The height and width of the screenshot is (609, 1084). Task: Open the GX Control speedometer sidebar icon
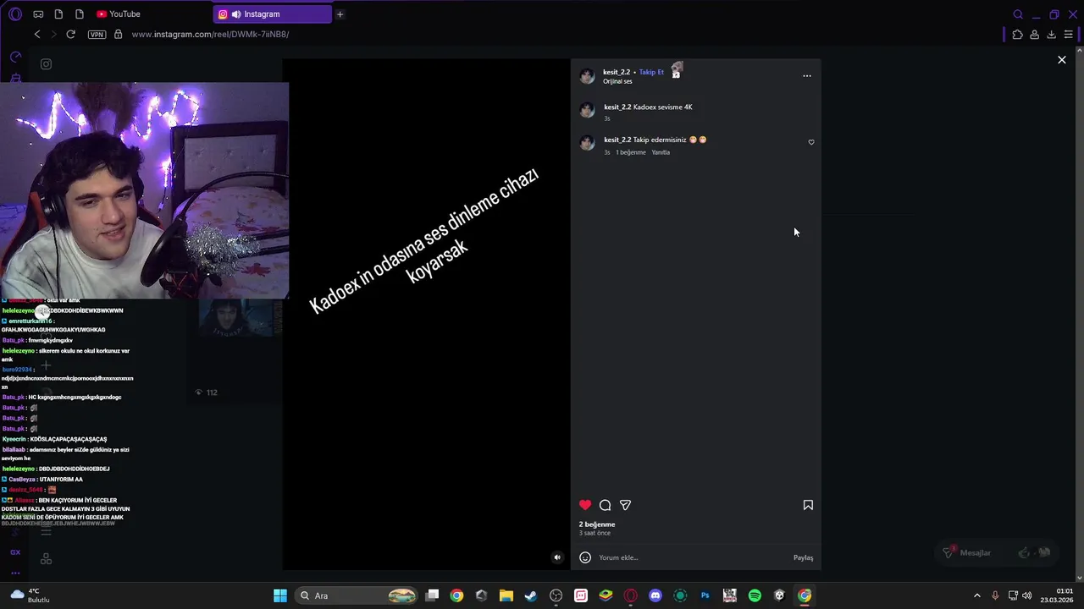[x=15, y=57]
